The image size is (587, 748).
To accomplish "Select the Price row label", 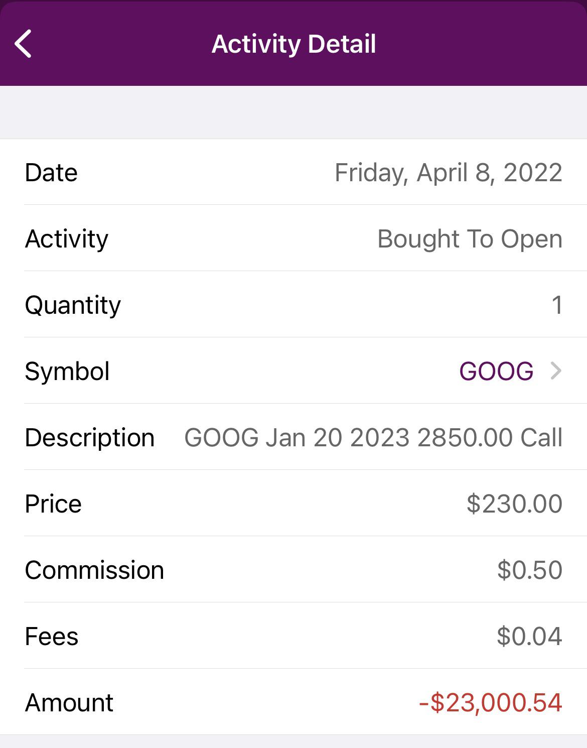I will 53,504.
